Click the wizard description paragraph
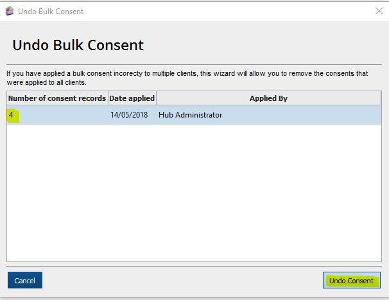The height and width of the screenshot is (300, 389). tap(187, 78)
